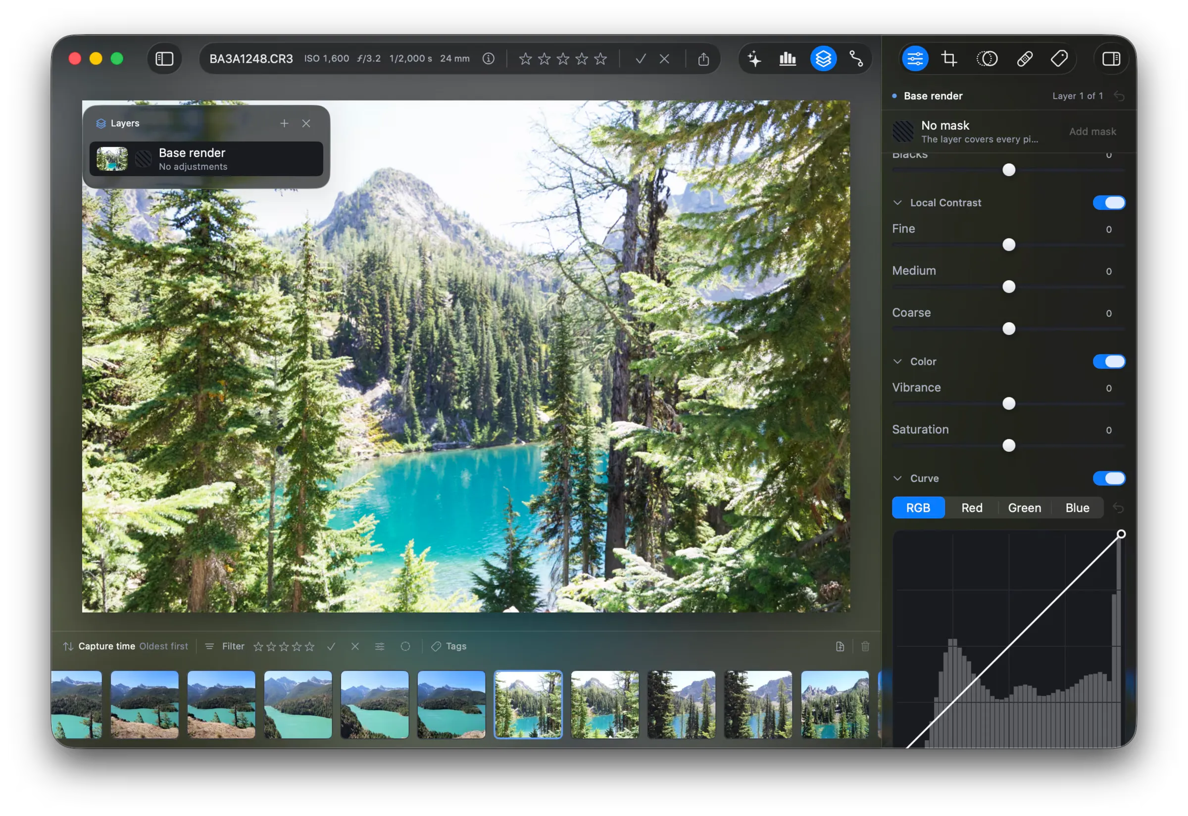Click the sort direction arrows icon
1188x816 pixels.
[x=68, y=647]
